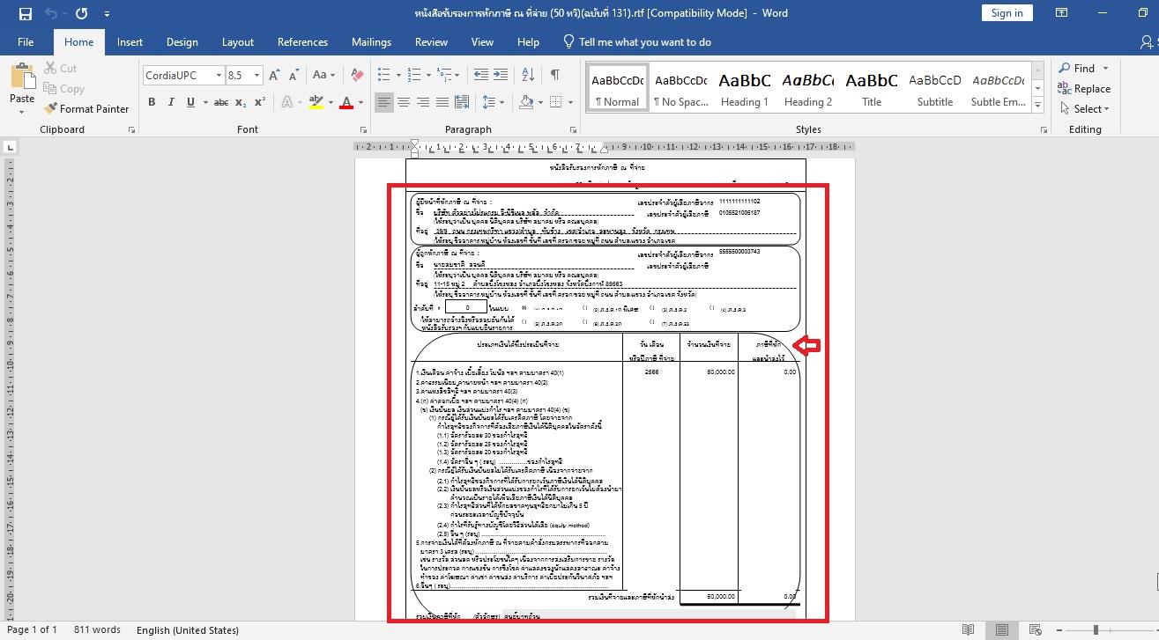
Task: Toggle Bold formatting
Action: click(x=152, y=103)
